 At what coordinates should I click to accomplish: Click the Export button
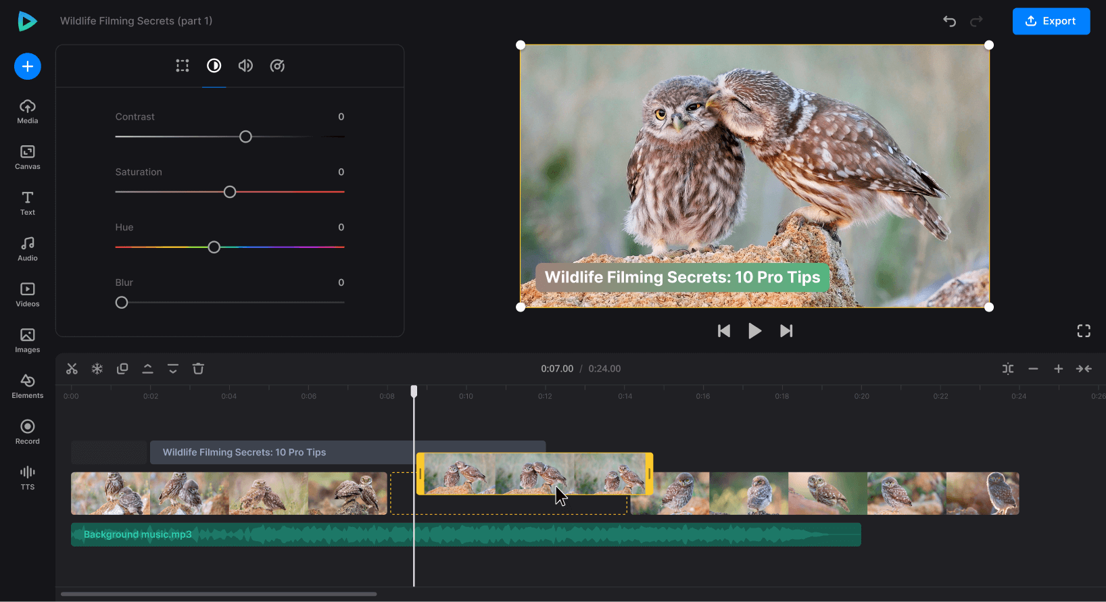tap(1051, 21)
